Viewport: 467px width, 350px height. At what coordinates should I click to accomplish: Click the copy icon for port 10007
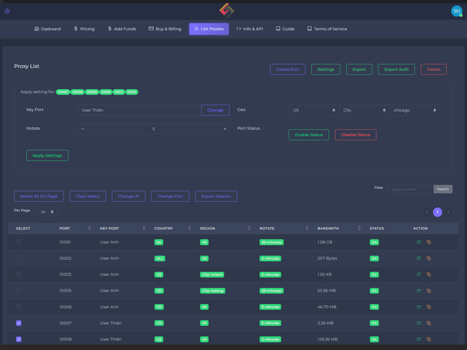[428, 323]
